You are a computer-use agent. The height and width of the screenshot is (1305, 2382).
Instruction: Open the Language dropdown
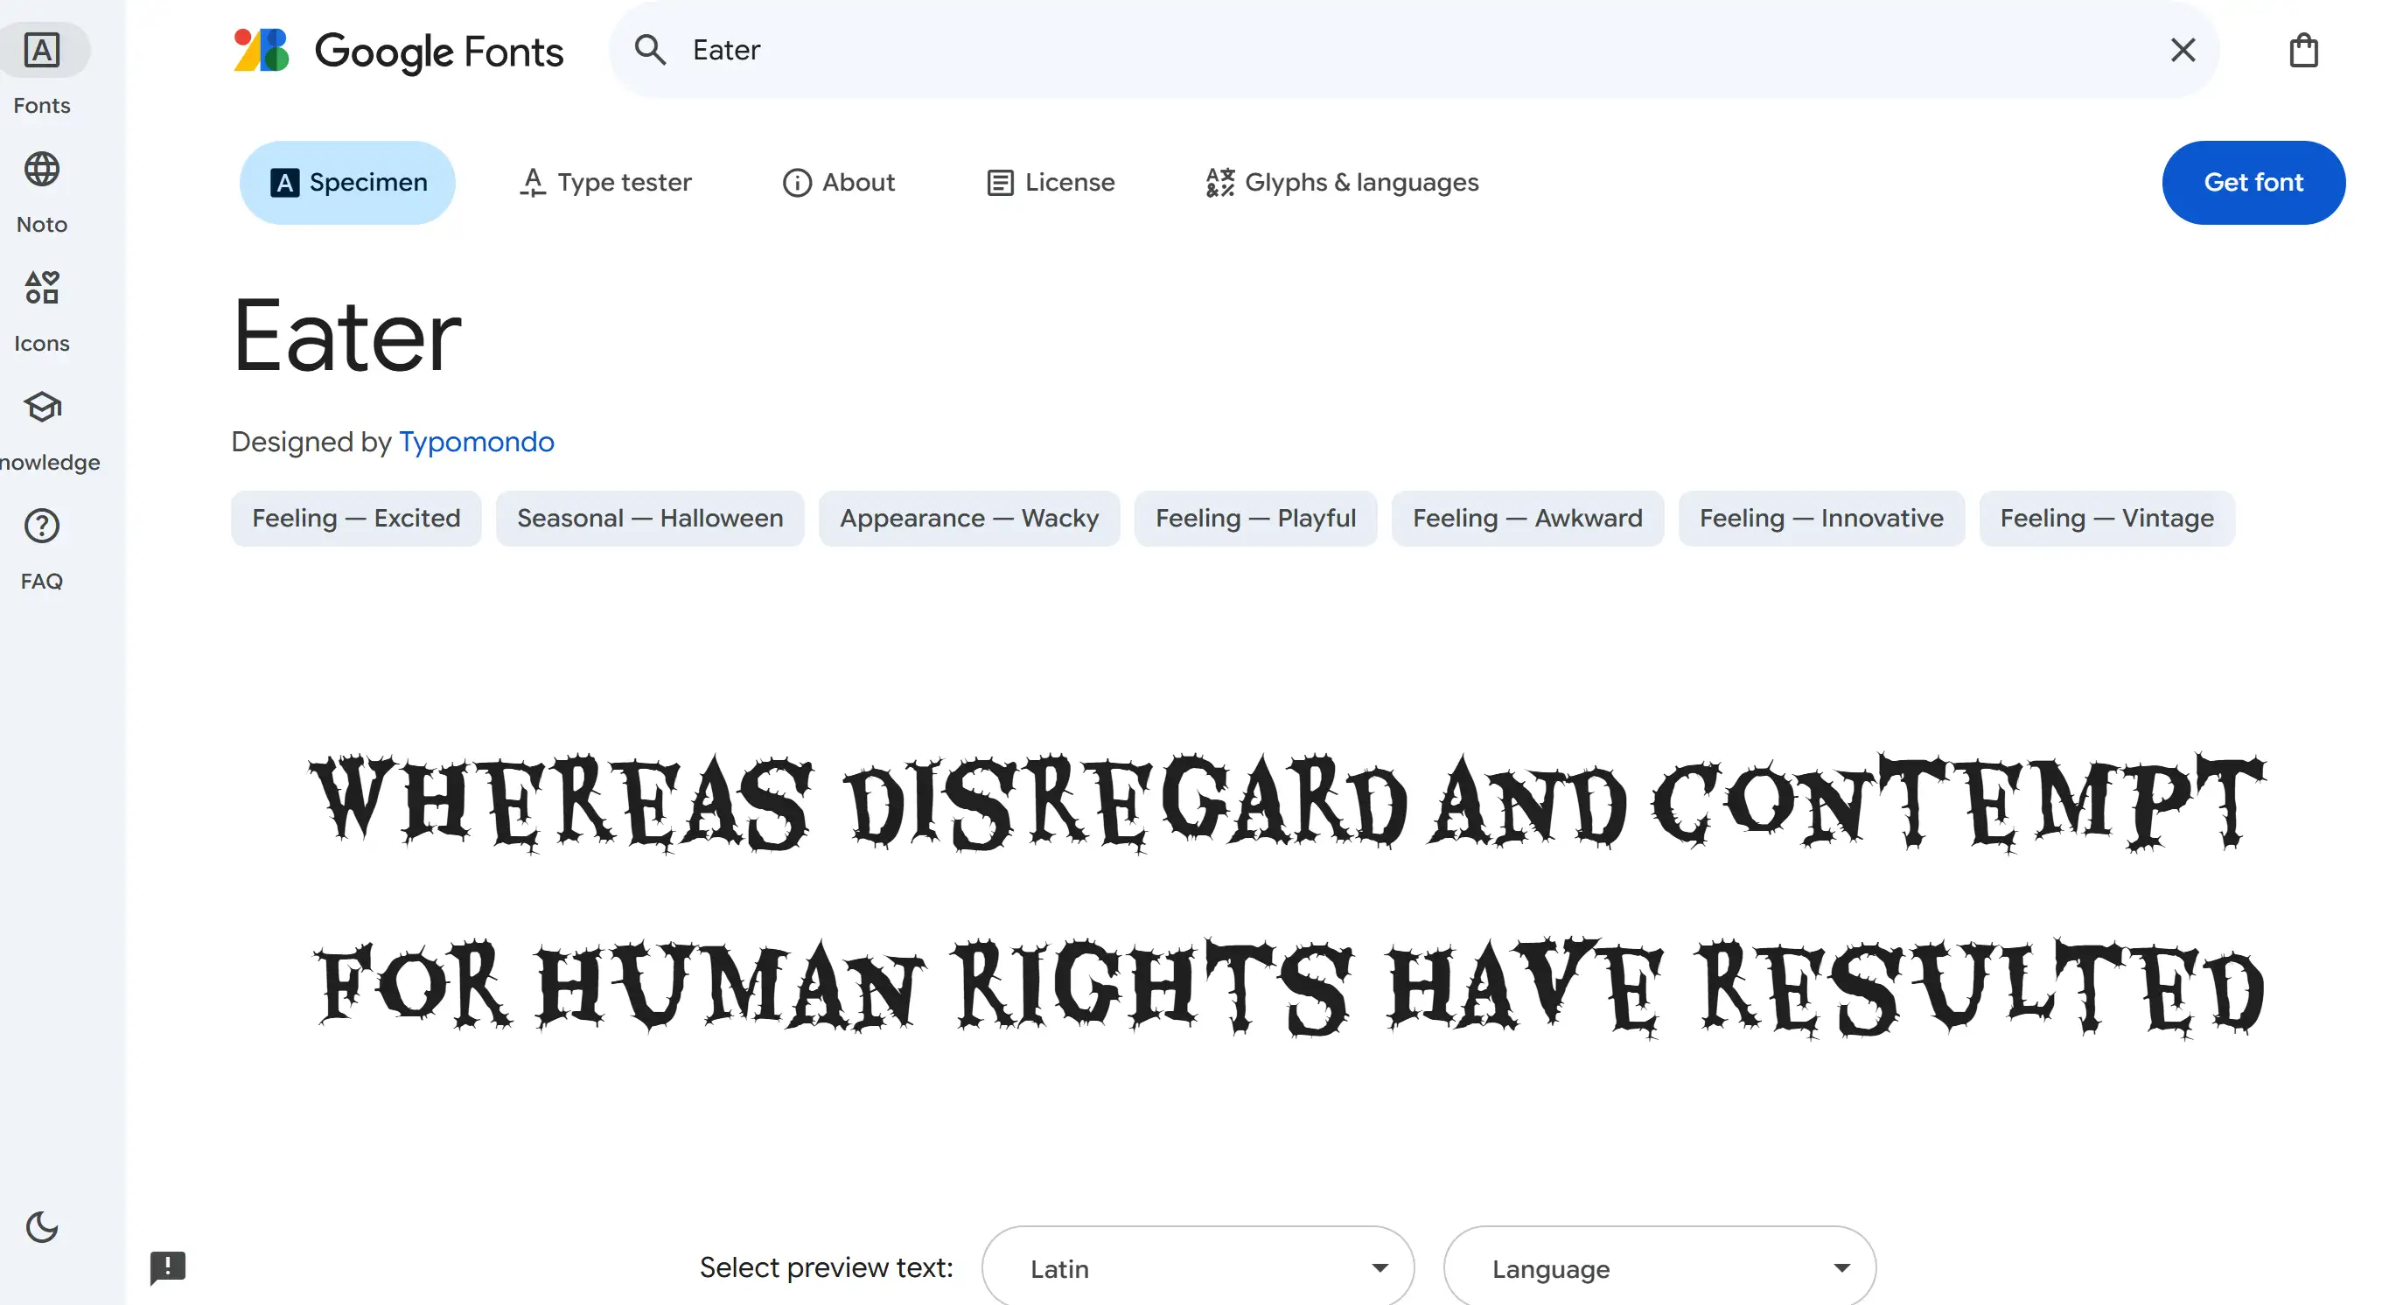click(1659, 1267)
